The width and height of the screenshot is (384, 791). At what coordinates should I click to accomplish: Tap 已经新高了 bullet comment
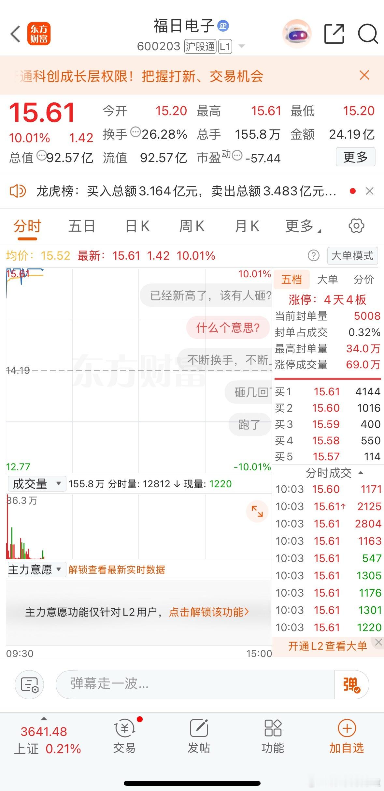click(206, 295)
